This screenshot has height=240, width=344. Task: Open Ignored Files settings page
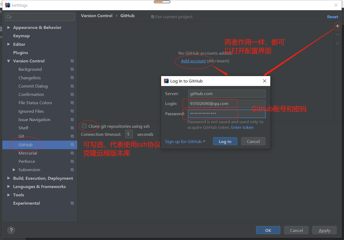pyautogui.click(x=31, y=111)
